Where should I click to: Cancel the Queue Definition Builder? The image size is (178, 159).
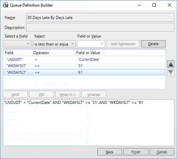(162, 152)
